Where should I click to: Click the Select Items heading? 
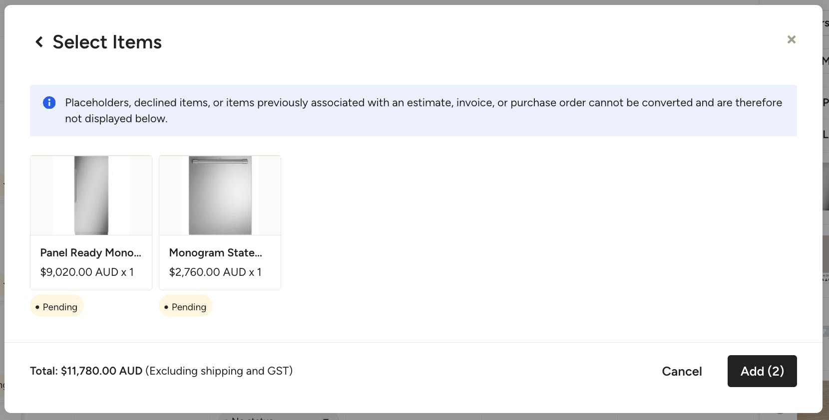pyautogui.click(x=107, y=42)
